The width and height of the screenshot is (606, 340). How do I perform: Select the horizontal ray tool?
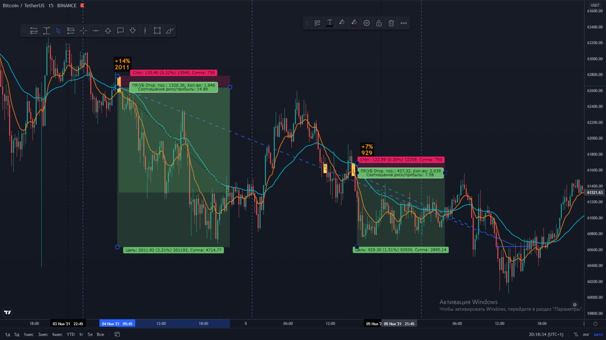[95, 31]
